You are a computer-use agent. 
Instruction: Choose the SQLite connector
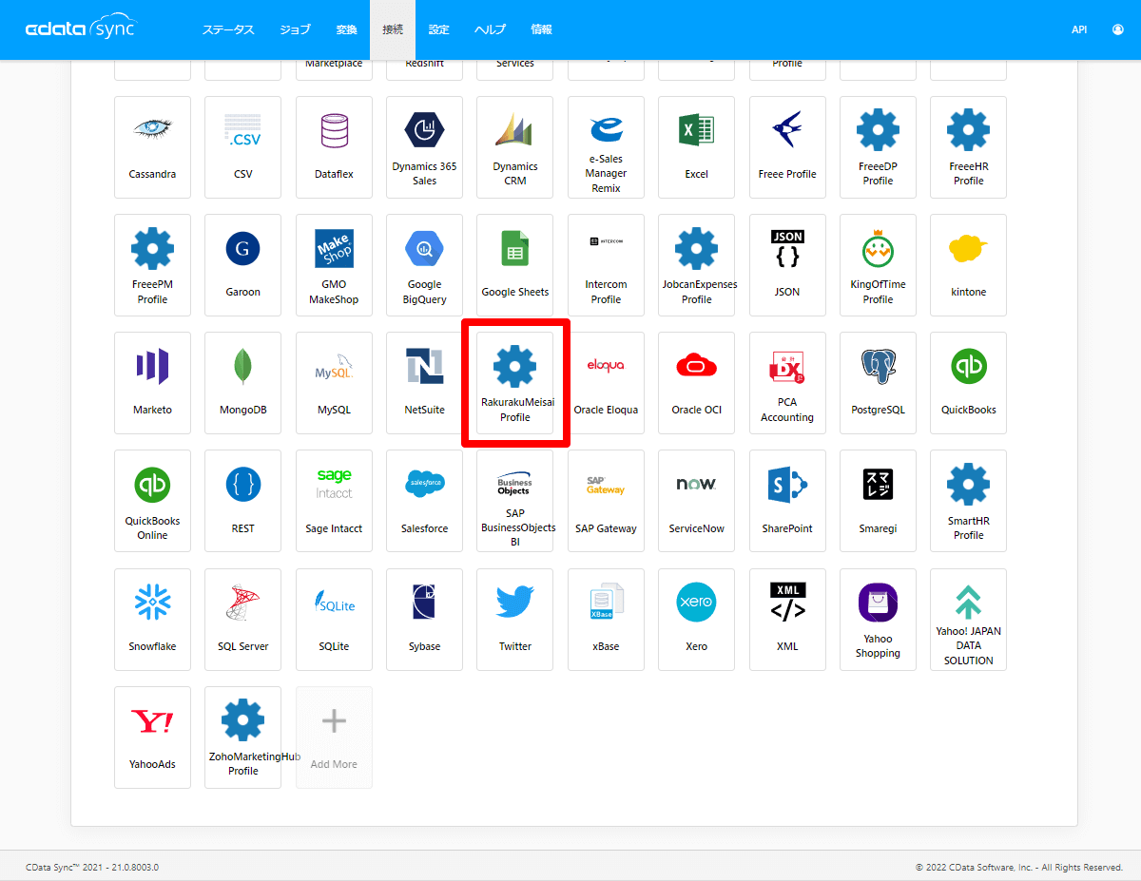(x=334, y=620)
